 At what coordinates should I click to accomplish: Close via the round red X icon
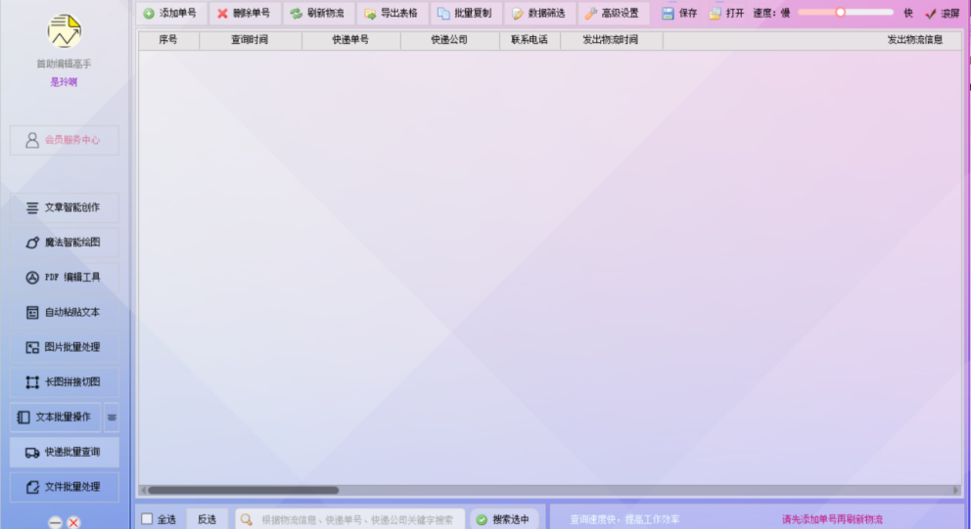click(x=73, y=523)
